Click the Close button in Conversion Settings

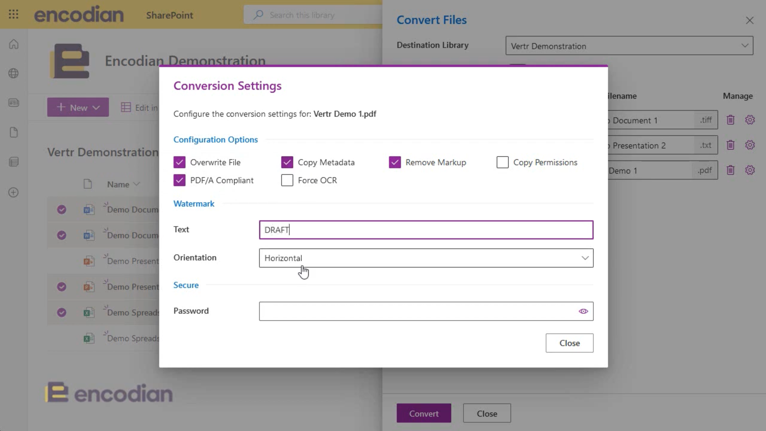[x=569, y=343]
